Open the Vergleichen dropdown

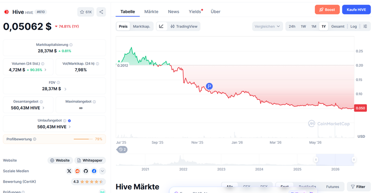pyautogui.click(x=267, y=26)
